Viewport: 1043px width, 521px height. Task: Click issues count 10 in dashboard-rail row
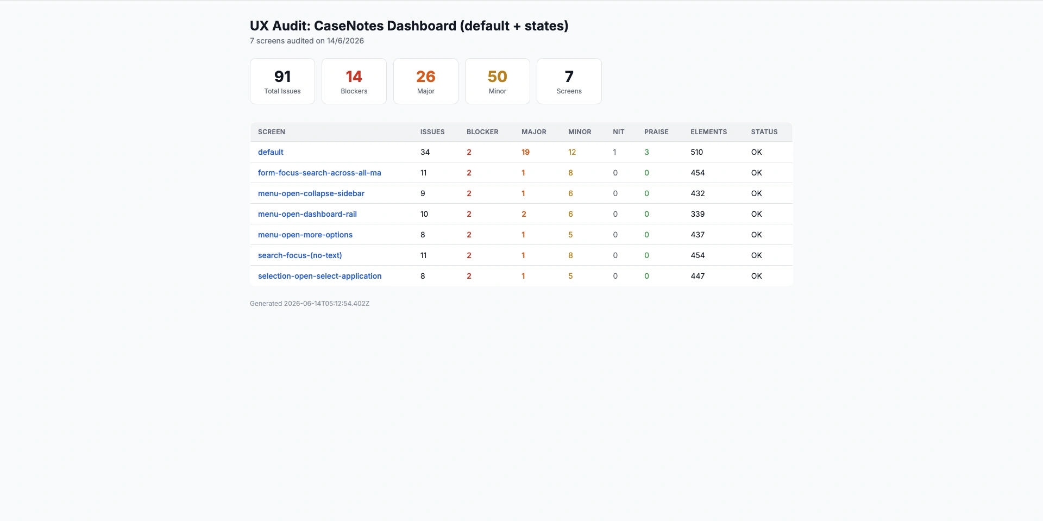(x=424, y=214)
